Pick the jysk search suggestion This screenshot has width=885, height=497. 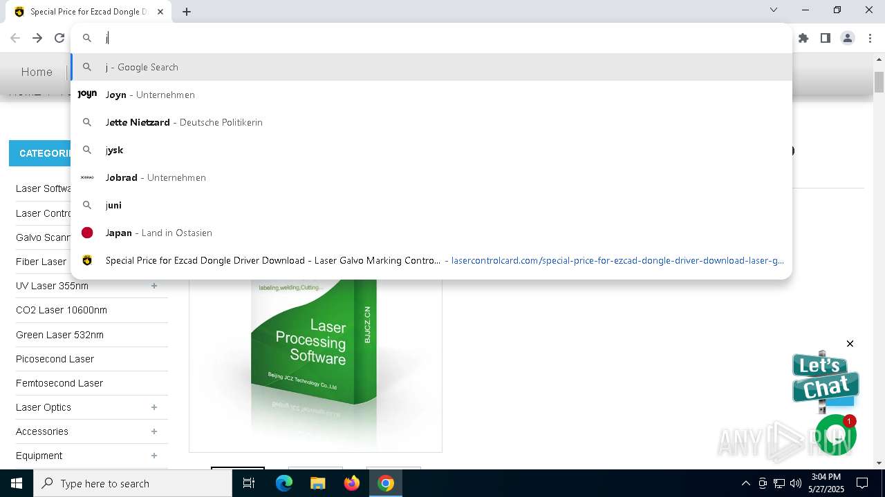click(431, 150)
